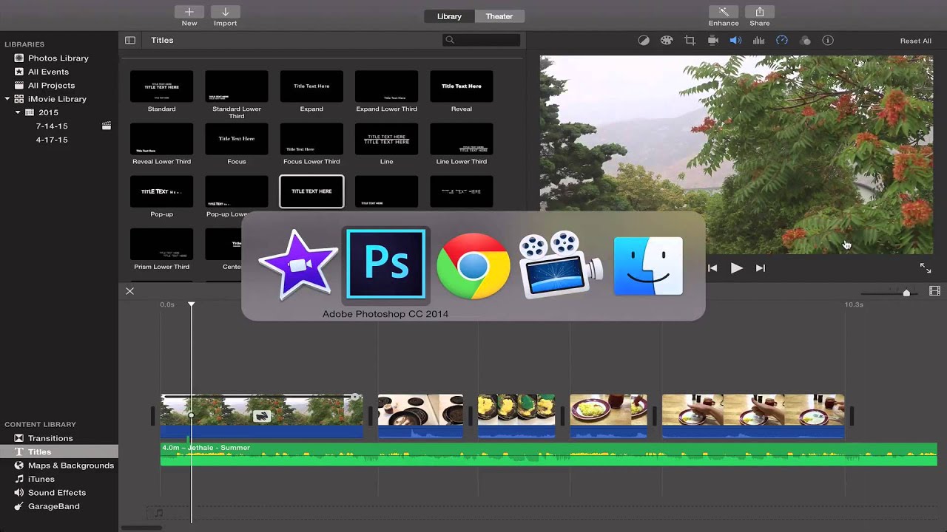Select the Reveal title thumbnail
947x532 pixels.
coord(462,86)
